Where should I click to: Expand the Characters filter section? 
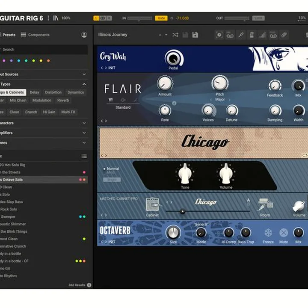point(44,123)
